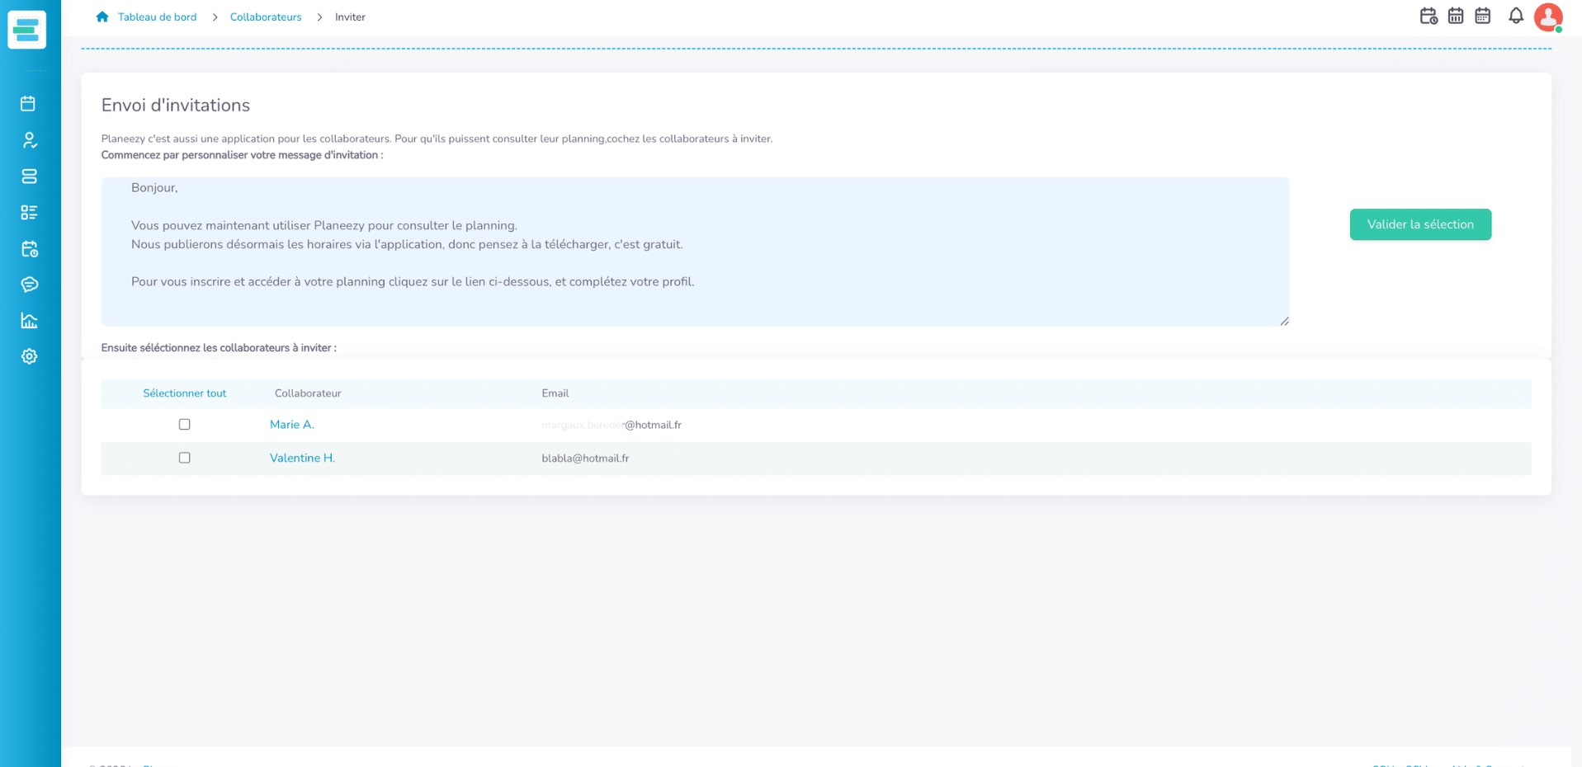Open the notifications bell

(x=1516, y=16)
